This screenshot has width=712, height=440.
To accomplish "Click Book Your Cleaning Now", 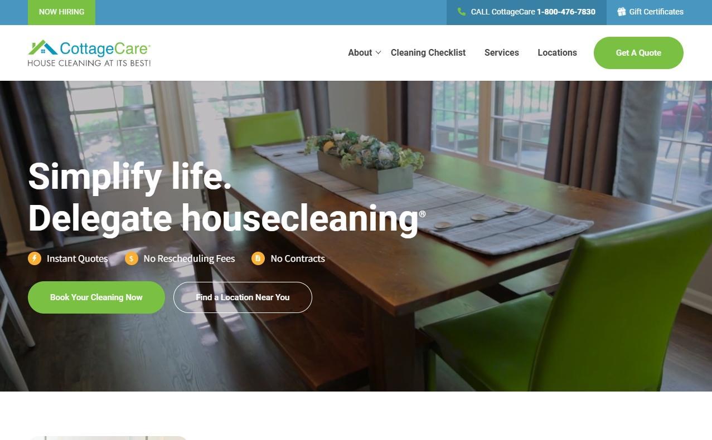I will click(96, 297).
